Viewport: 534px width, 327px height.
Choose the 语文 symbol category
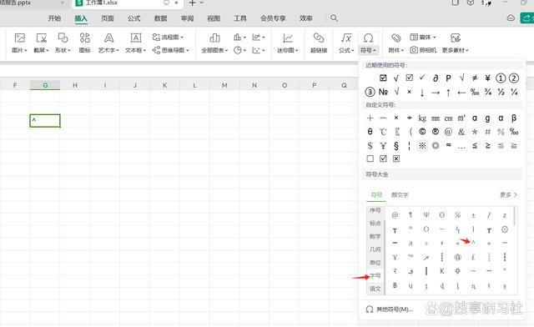[375, 289]
